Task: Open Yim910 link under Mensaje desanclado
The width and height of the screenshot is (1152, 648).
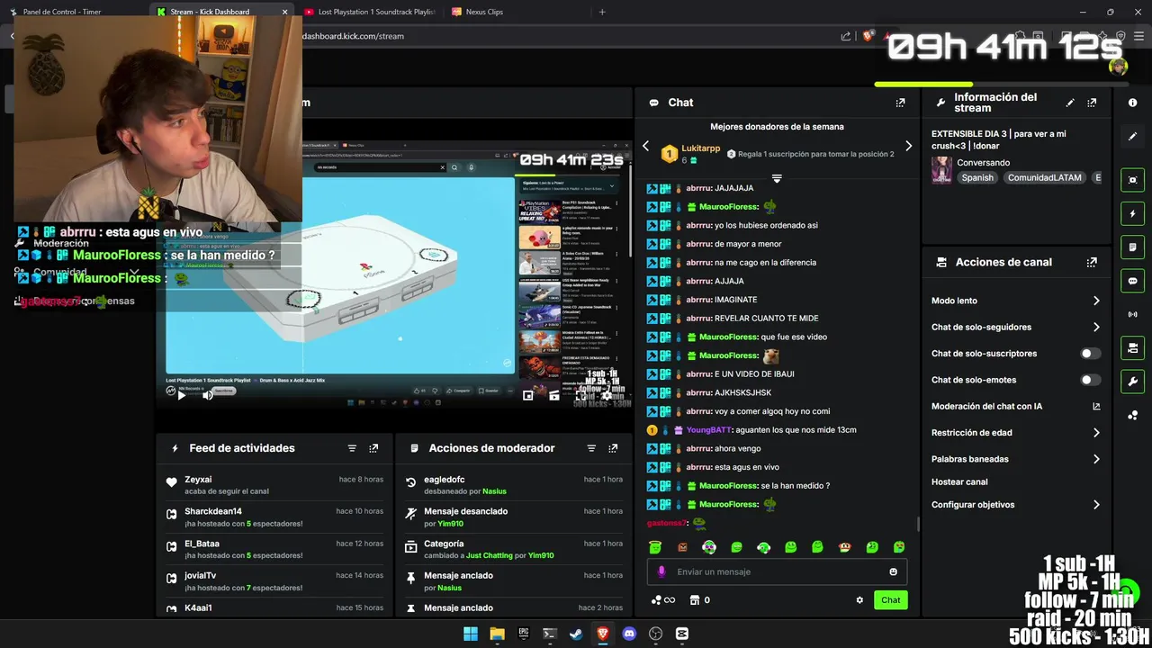Action: coord(450,524)
